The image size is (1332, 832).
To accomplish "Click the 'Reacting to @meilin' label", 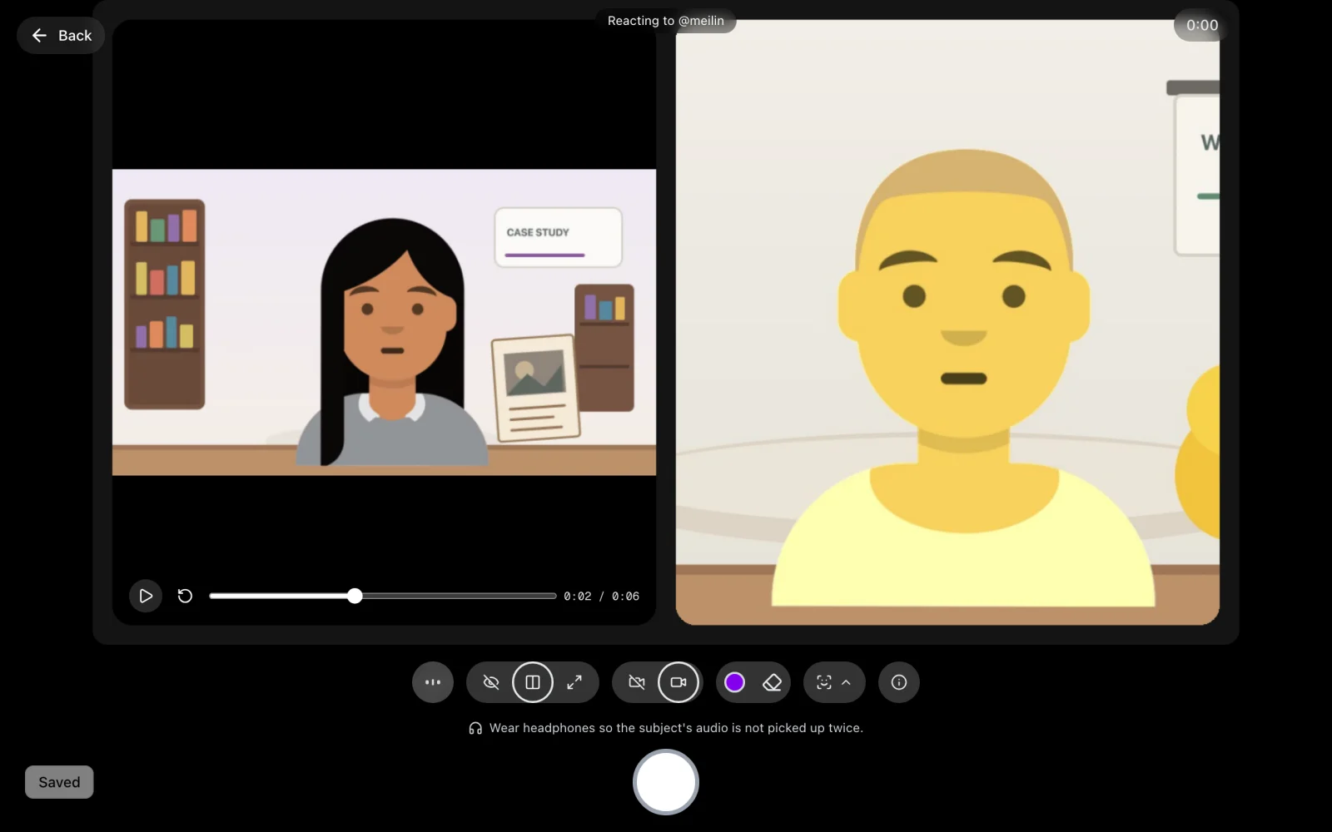I will pyautogui.click(x=666, y=21).
